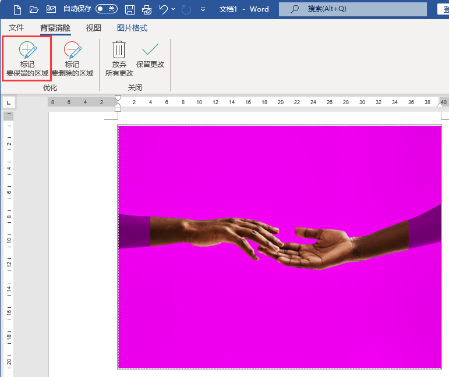449x377 pixels.
Task: Toggle the AutoSave switch
Action: [x=107, y=9]
